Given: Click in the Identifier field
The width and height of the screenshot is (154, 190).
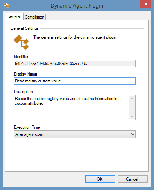Looking at the screenshot, I should pos(75,63).
